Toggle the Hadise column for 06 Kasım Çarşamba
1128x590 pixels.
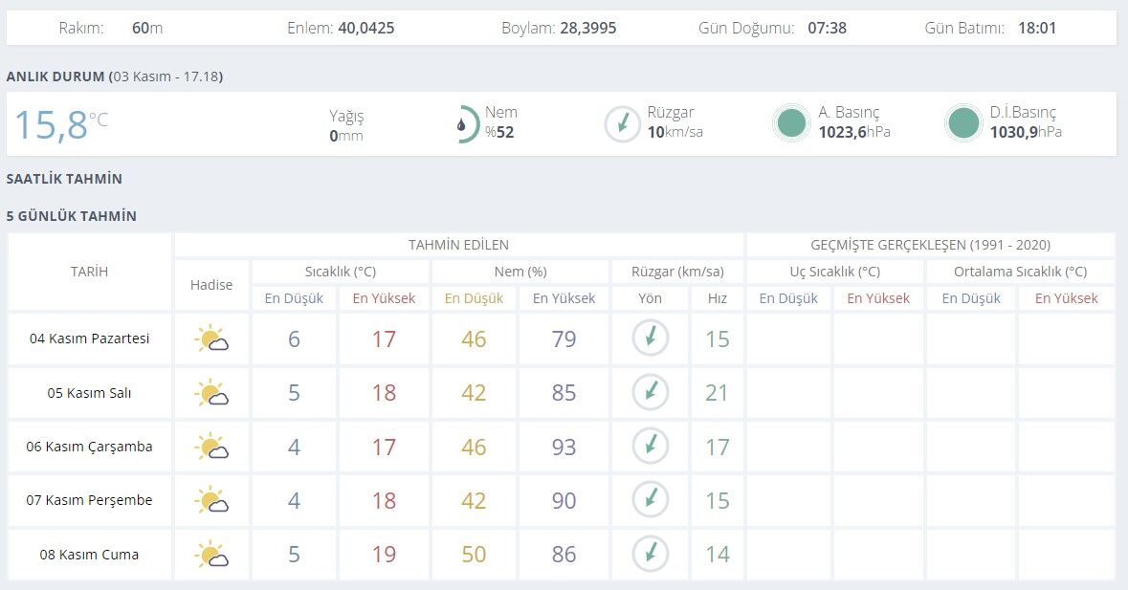pyautogui.click(x=210, y=446)
